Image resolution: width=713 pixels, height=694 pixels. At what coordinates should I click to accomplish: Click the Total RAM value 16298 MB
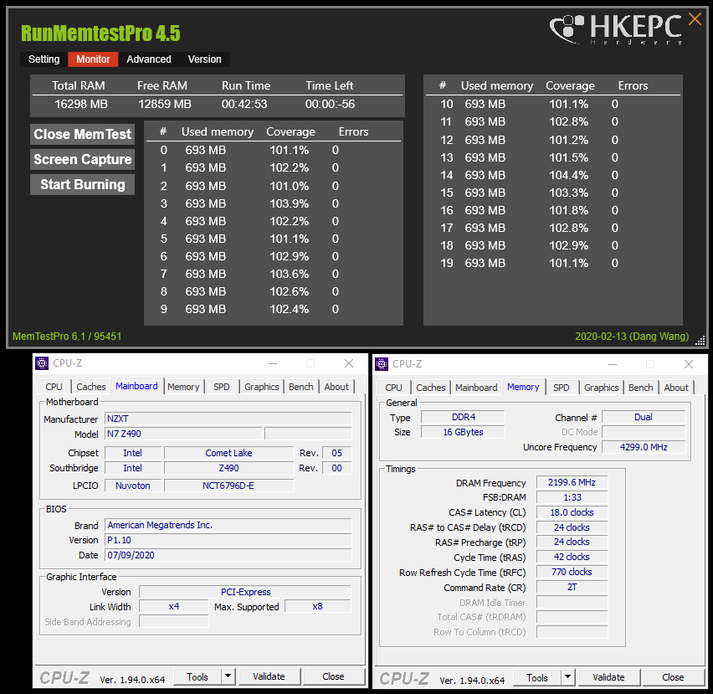(81, 104)
